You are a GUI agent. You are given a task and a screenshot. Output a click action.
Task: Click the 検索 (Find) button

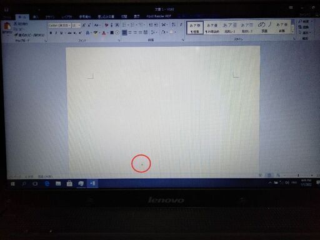305,21
